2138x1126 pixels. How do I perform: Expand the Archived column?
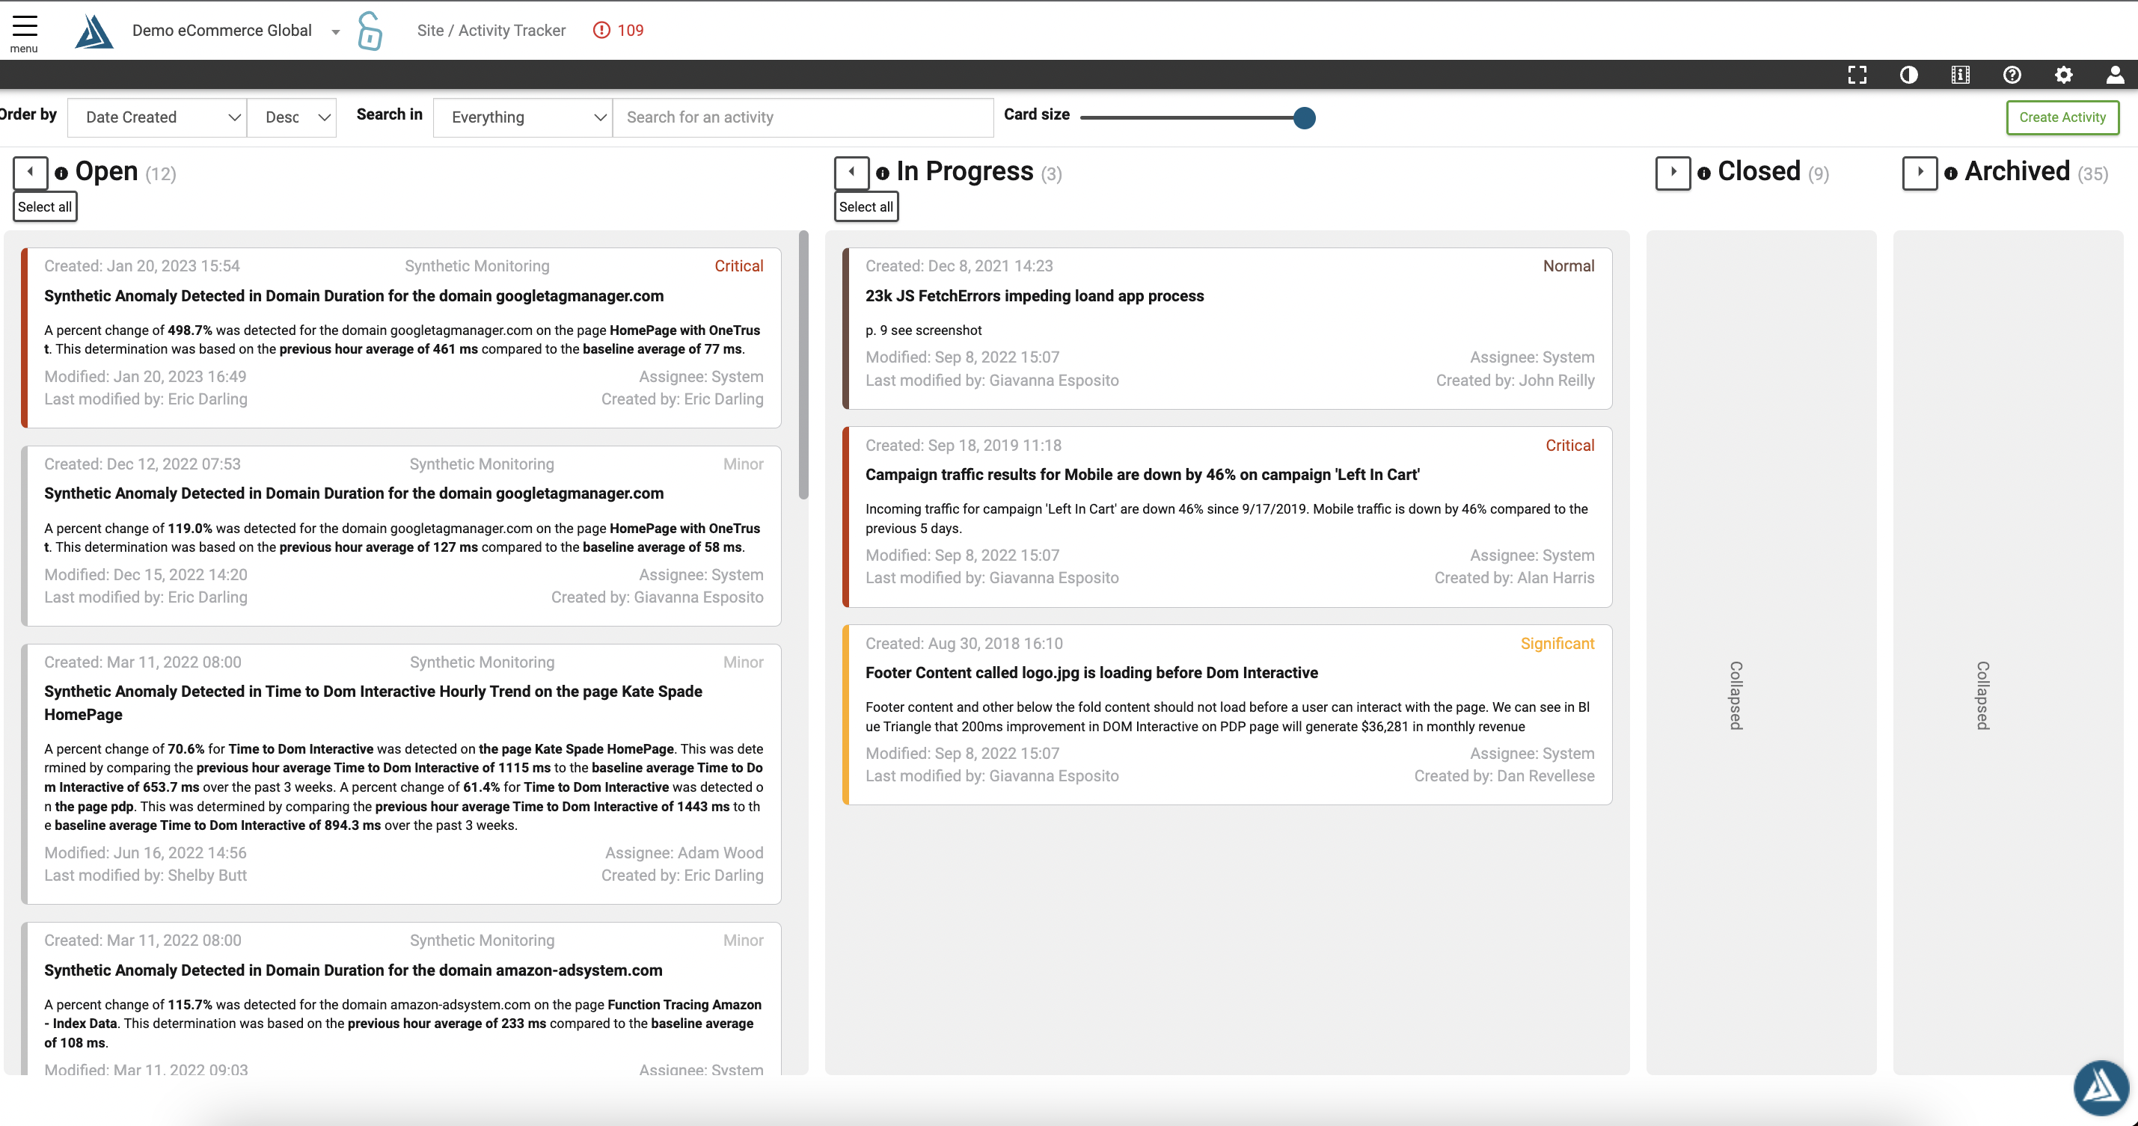tap(1920, 173)
